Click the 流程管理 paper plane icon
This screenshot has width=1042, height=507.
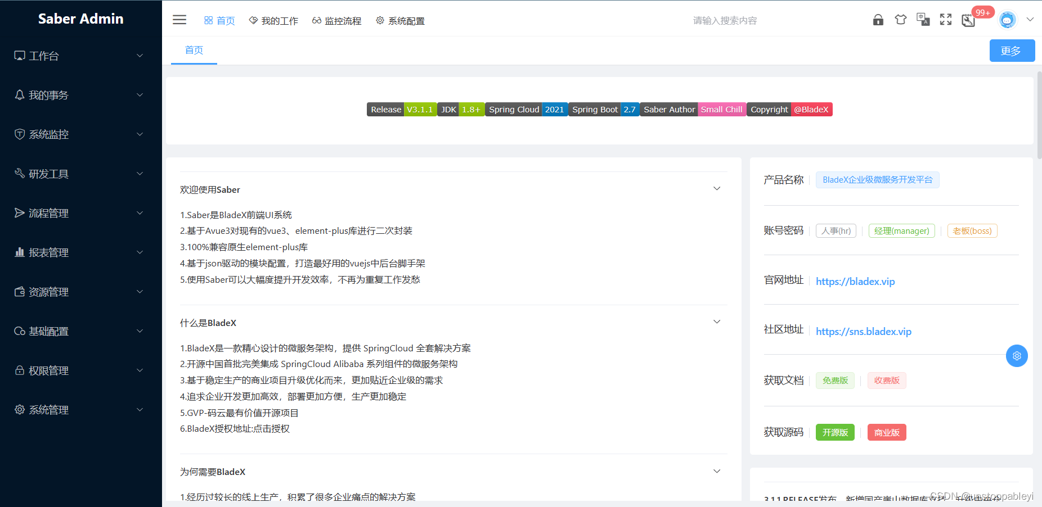(x=20, y=213)
